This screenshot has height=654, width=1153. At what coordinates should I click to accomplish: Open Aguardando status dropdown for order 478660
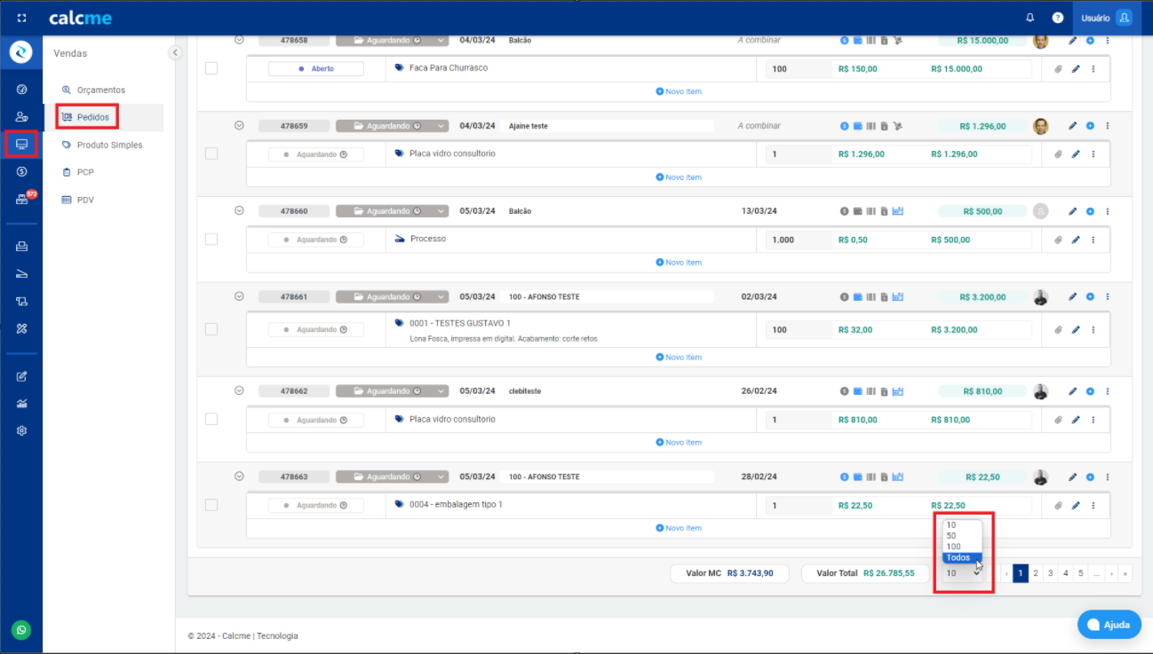(441, 211)
